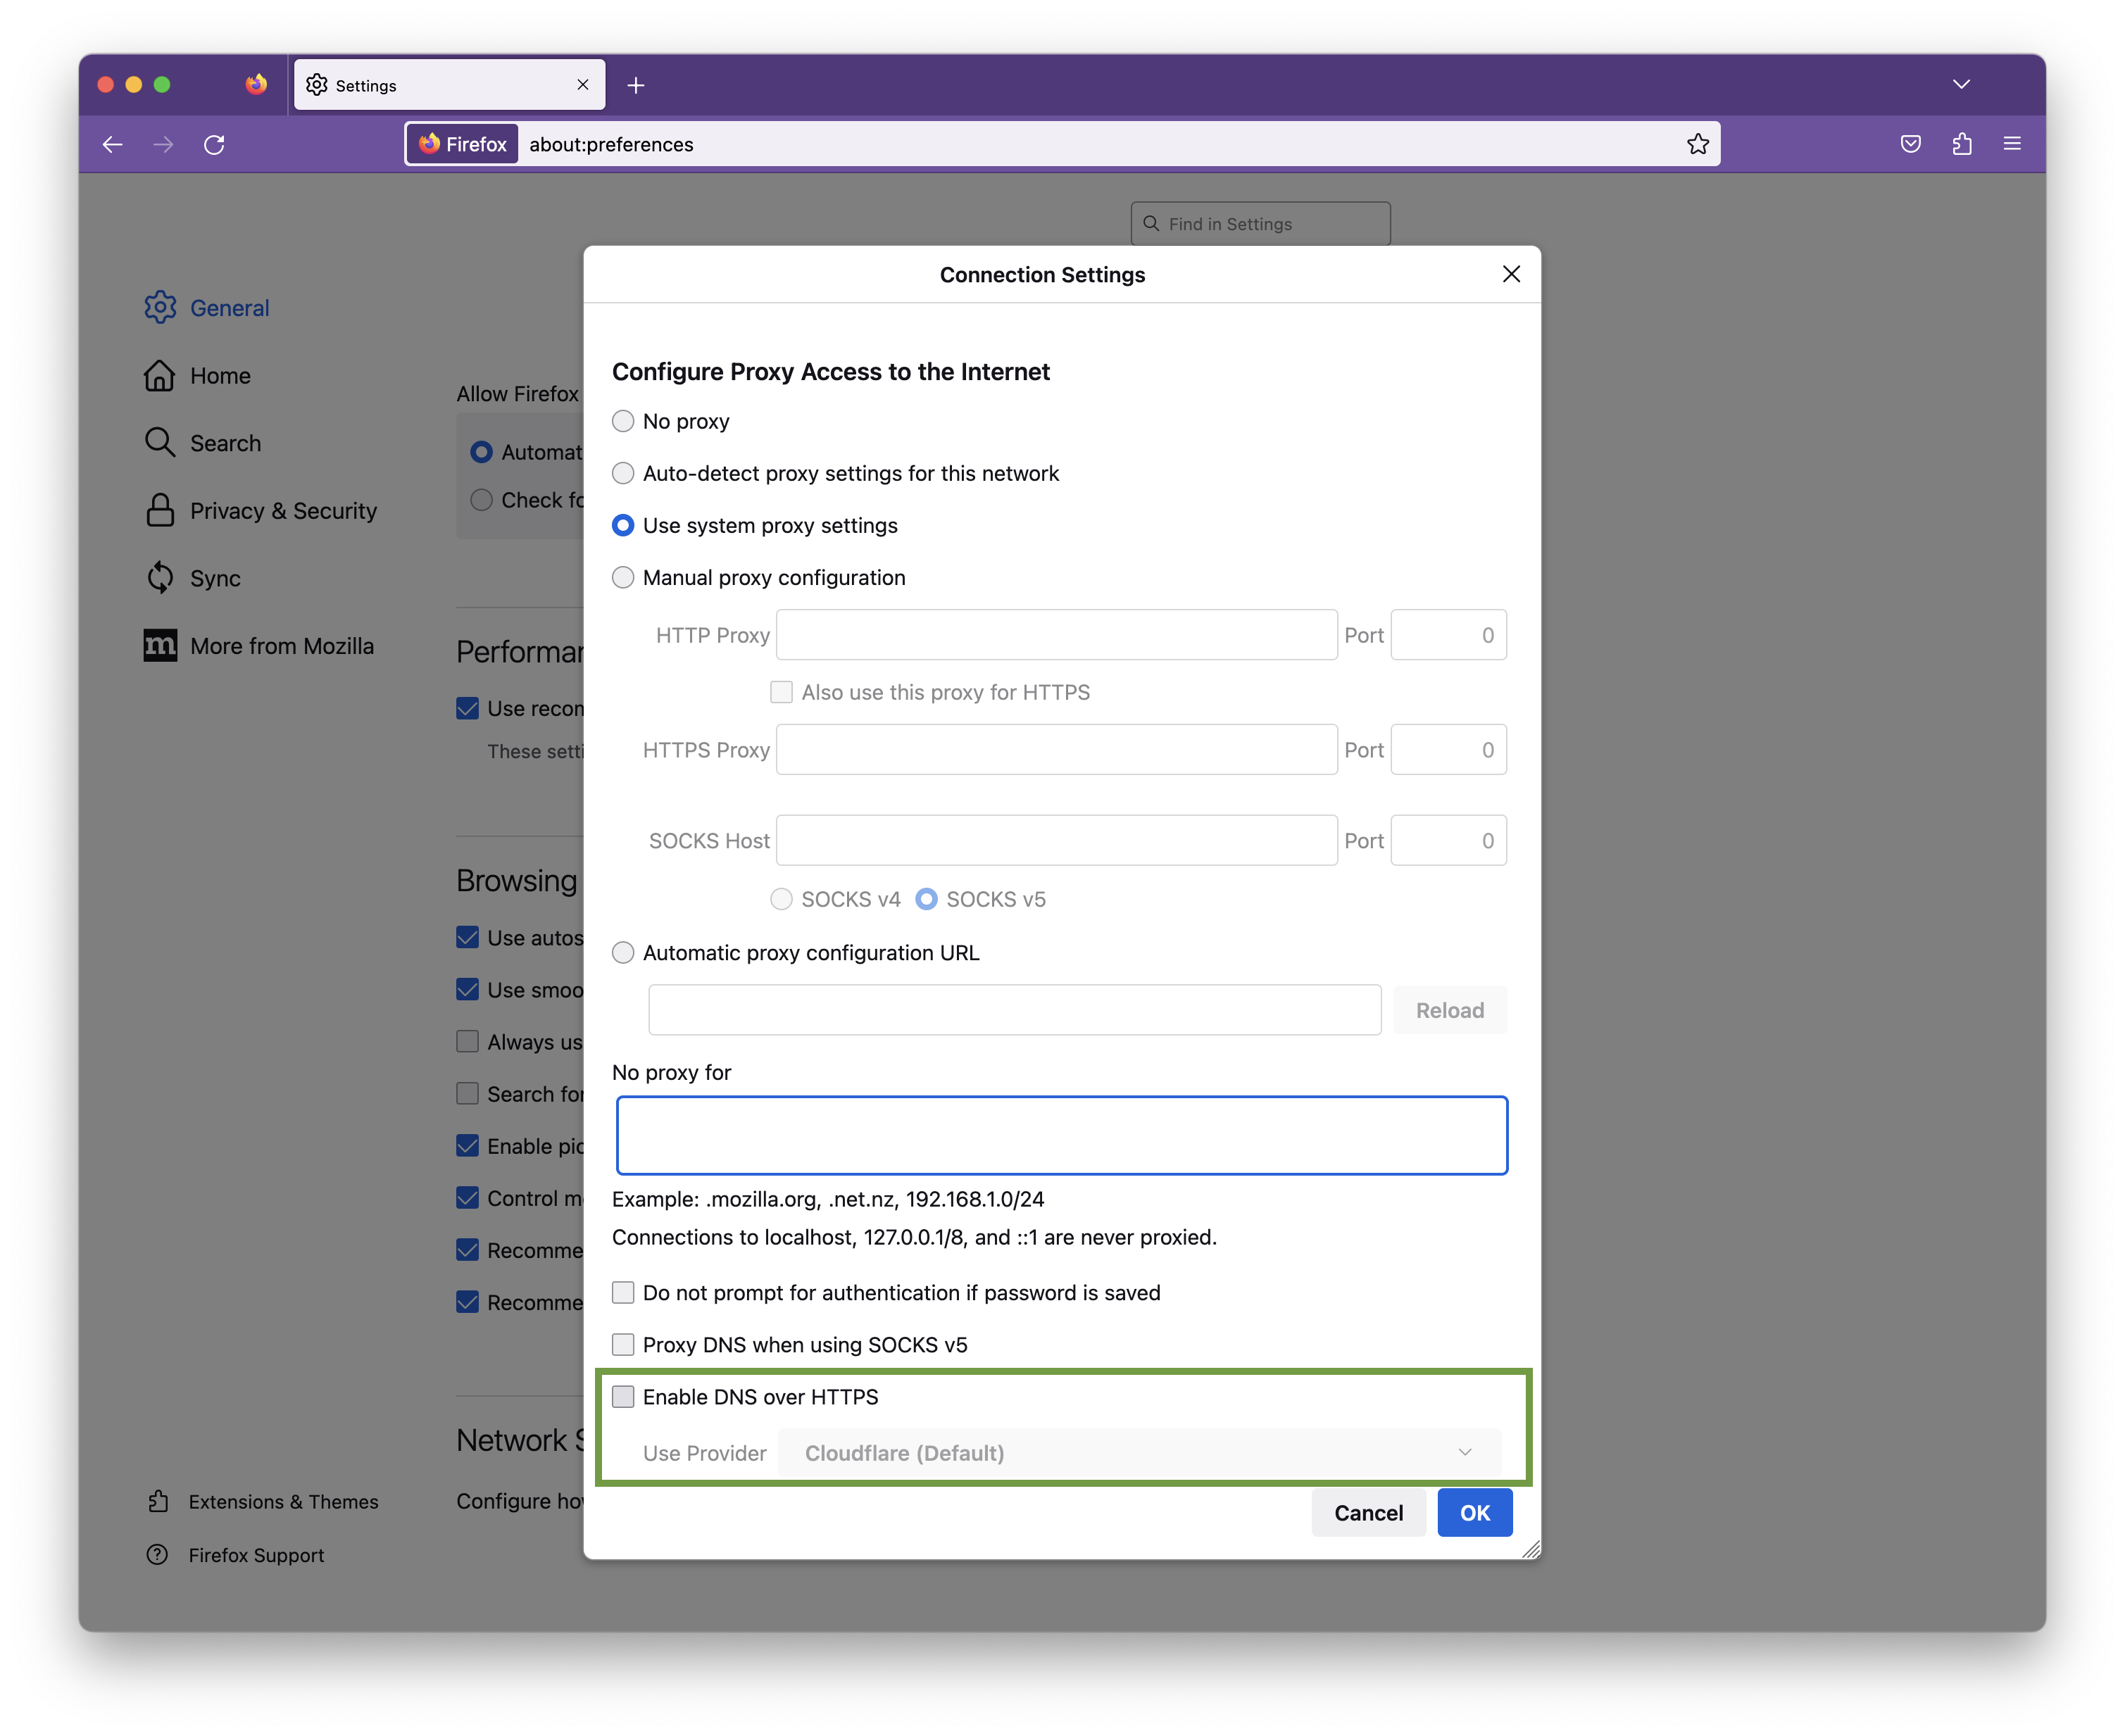2125x1736 pixels.
Task: Click the Cancel button
Action: tap(1368, 1512)
